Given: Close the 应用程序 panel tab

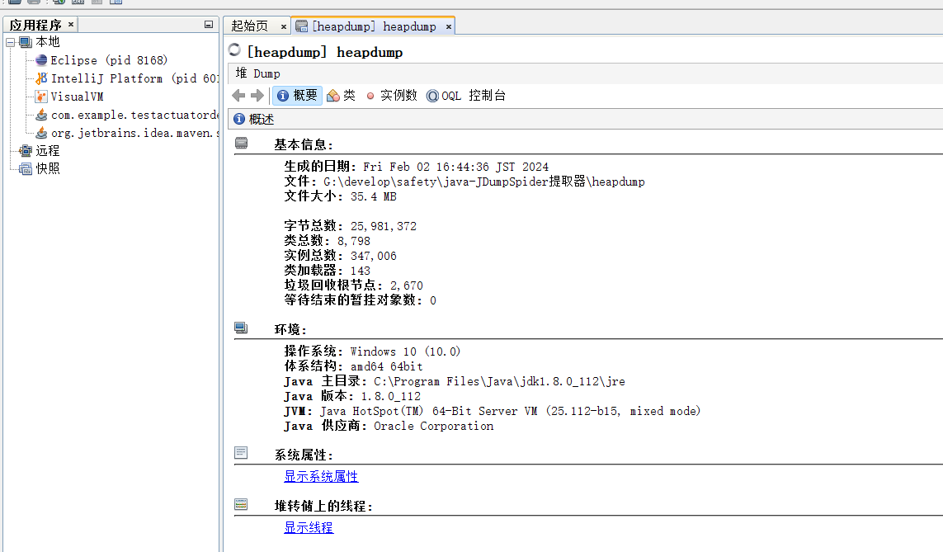Looking at the screenshot, I should point(71,26).
